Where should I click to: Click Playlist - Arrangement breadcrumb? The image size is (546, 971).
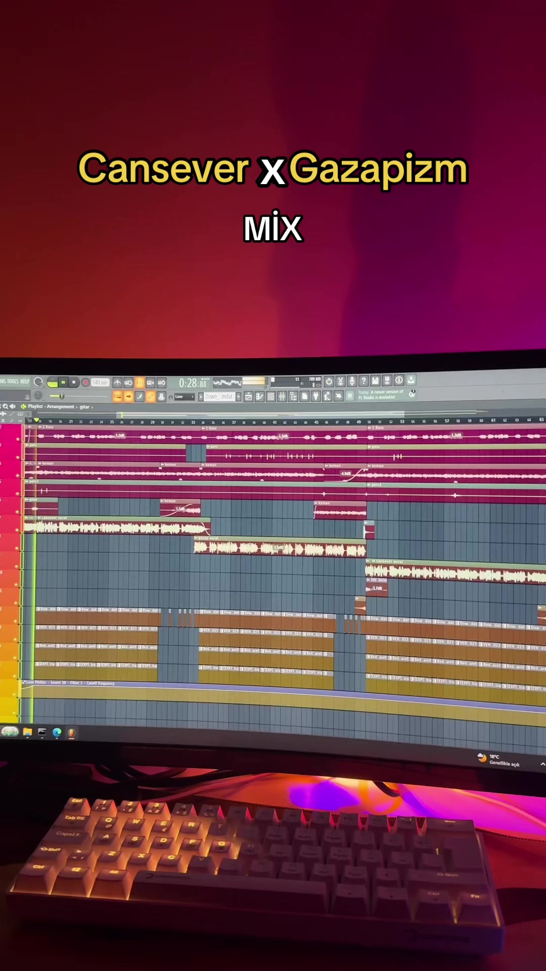click(52, 407)
